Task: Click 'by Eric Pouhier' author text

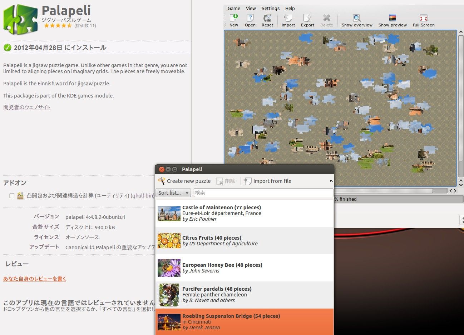Action: 199,219
